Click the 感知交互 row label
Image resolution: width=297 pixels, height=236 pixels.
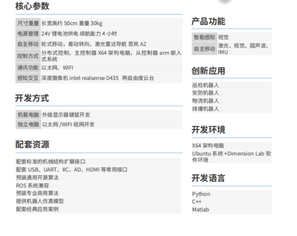(28, 78)
